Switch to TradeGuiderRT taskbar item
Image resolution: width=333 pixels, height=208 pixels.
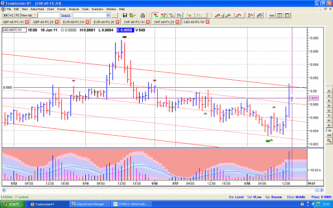coord(47,204)
